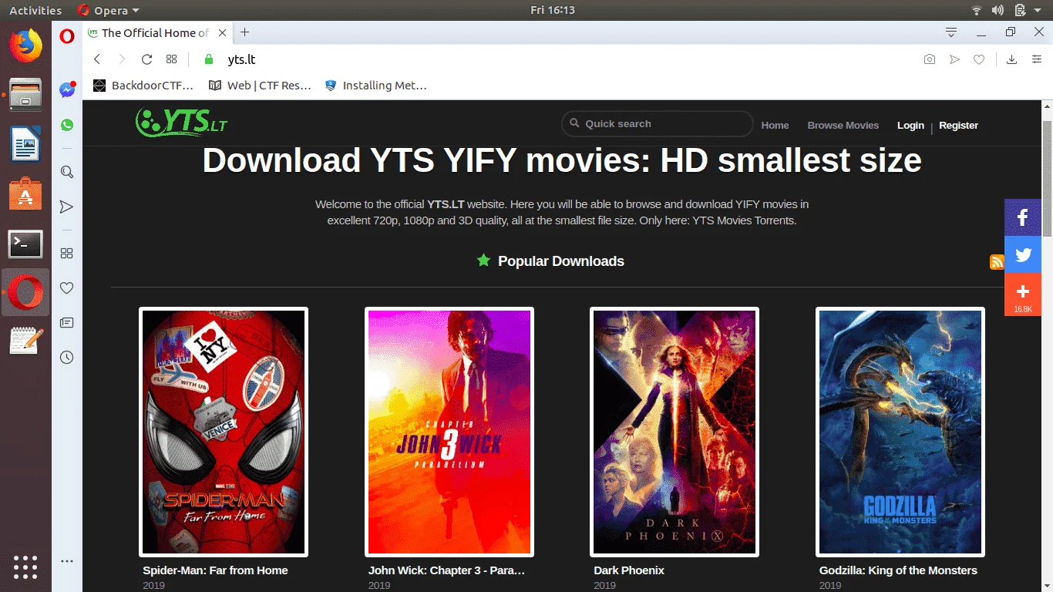This screenshot has height=592, width=1053.
Task: Click the Quick search field
Action: coord(658,124)
